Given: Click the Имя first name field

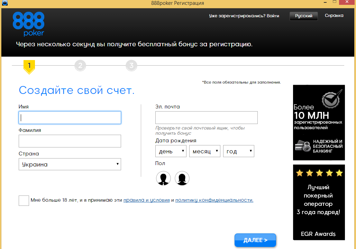Looking at the screenshot, I should [x=70, y=117].
